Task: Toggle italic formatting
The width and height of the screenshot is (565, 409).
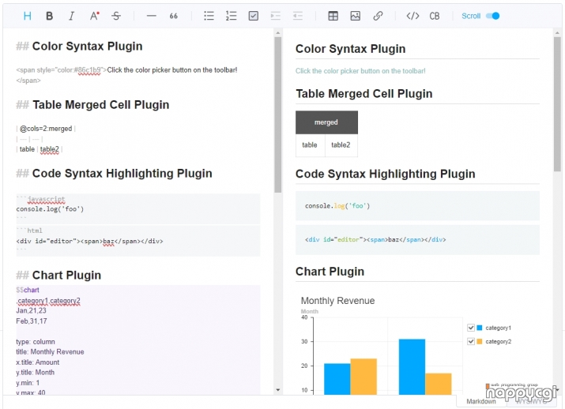Action: click(x=72, y=16)
